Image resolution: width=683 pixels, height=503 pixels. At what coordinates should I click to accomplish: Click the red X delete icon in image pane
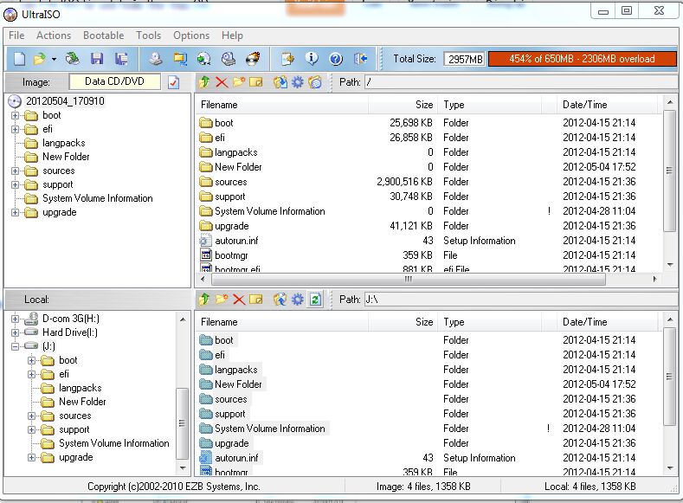click(222, 82)
